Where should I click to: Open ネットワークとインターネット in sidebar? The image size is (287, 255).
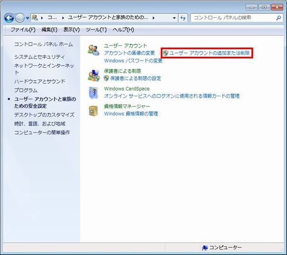[44, 69]
